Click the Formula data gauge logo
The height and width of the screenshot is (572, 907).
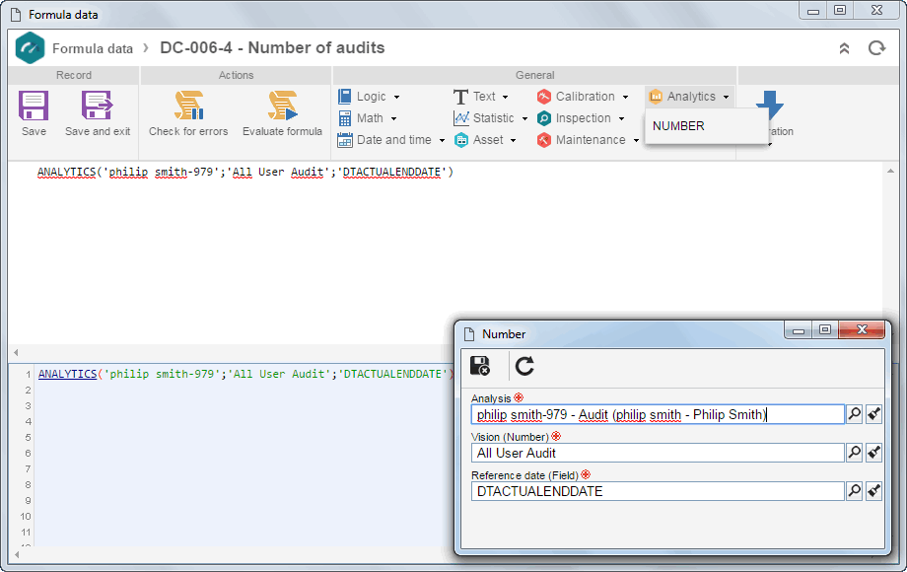coord(31,48)
